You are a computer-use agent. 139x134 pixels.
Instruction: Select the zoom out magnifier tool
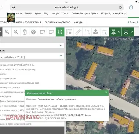[x=16, y=32]
